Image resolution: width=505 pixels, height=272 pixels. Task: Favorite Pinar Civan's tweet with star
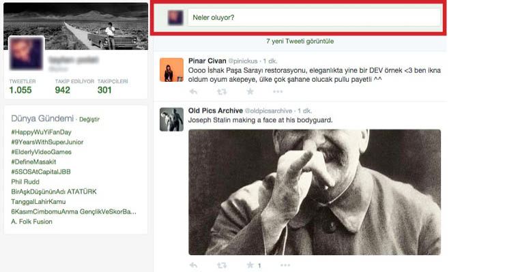click(x=250, y=92)
